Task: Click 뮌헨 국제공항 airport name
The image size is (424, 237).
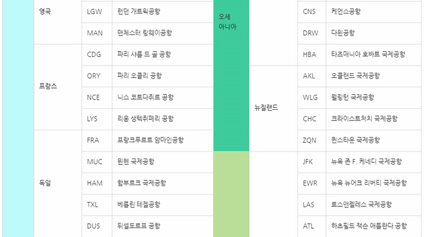Action: [x=136, y=162]
